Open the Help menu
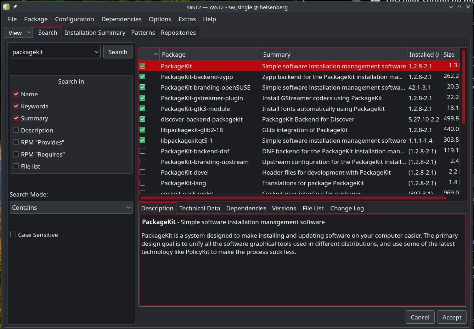 pyautogui.click(x=209, y=19)
